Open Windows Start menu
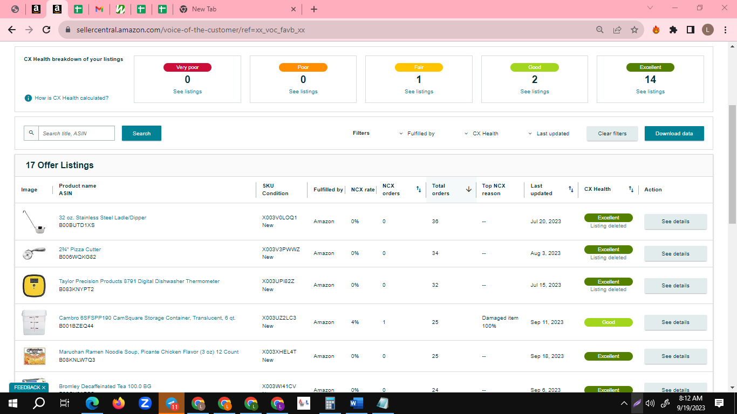This screenshot has width=737, height=414. coord(13,403)
